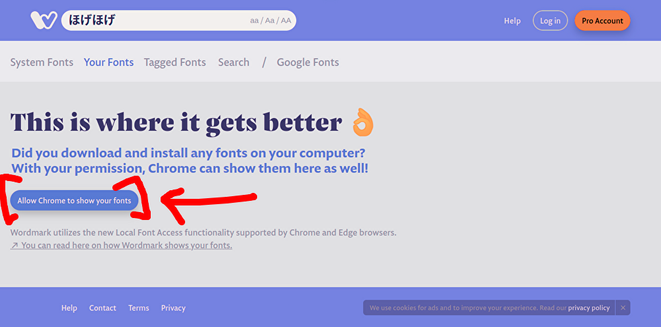Screen dimensions: 661x327
Task: Open privacy policy link in cookie notice
Action: [589, 308]
